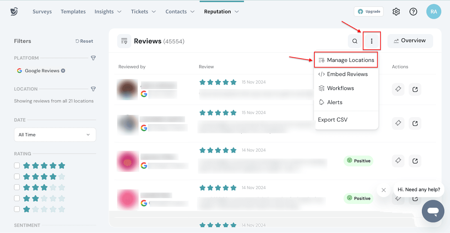Open the RA user avatar
The height and width of the screenshot is (233, 450).
[433, 12]
